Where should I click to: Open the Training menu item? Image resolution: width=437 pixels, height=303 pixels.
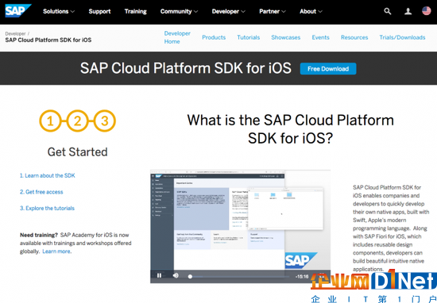pos(135,11)
